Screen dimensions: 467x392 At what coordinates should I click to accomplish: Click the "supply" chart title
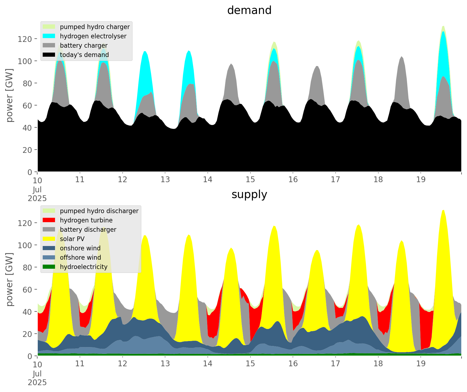(x=249, y=194)
